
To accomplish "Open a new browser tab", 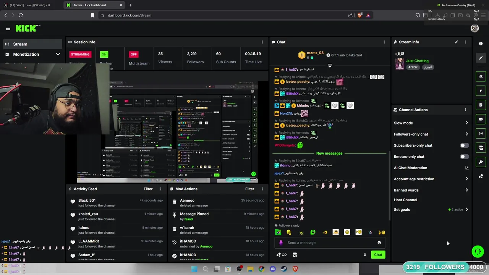I will click(130, 5).
